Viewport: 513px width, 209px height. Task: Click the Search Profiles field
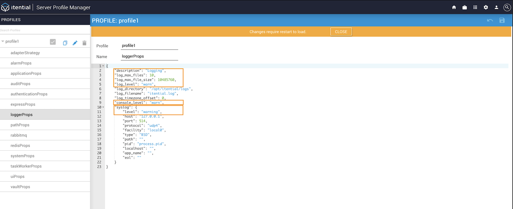[x=45, y=30]
